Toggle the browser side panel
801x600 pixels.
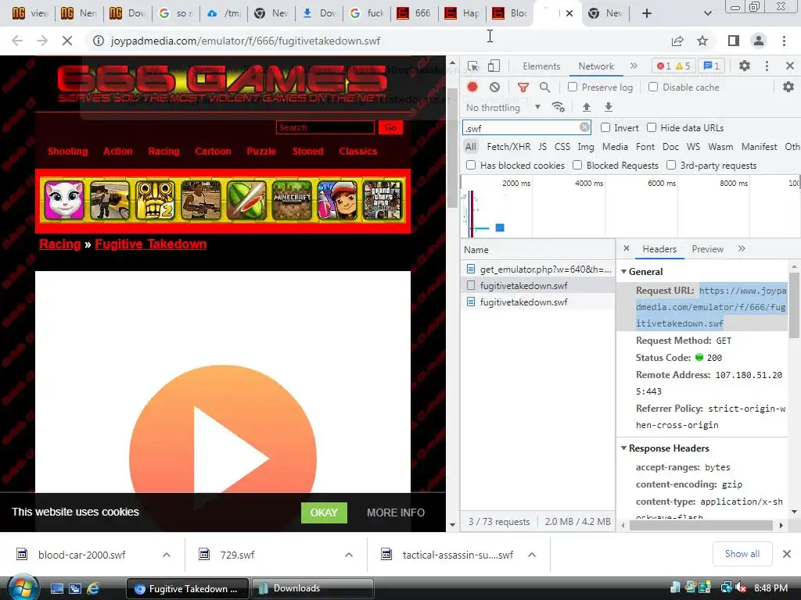(734, 41)
